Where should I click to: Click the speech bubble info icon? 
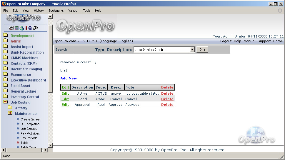tap(35, 28)
